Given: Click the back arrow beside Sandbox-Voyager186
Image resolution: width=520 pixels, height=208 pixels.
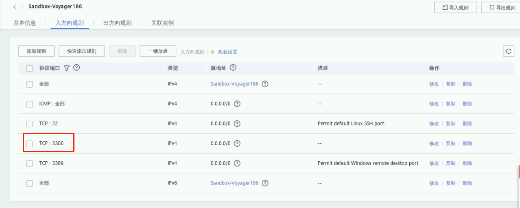Looking at the screenshot, I should 15,7.
